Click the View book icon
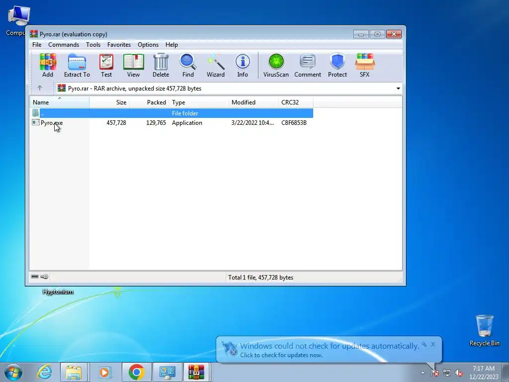This screenshot has height=382, width=509. [x=133, y=65]
